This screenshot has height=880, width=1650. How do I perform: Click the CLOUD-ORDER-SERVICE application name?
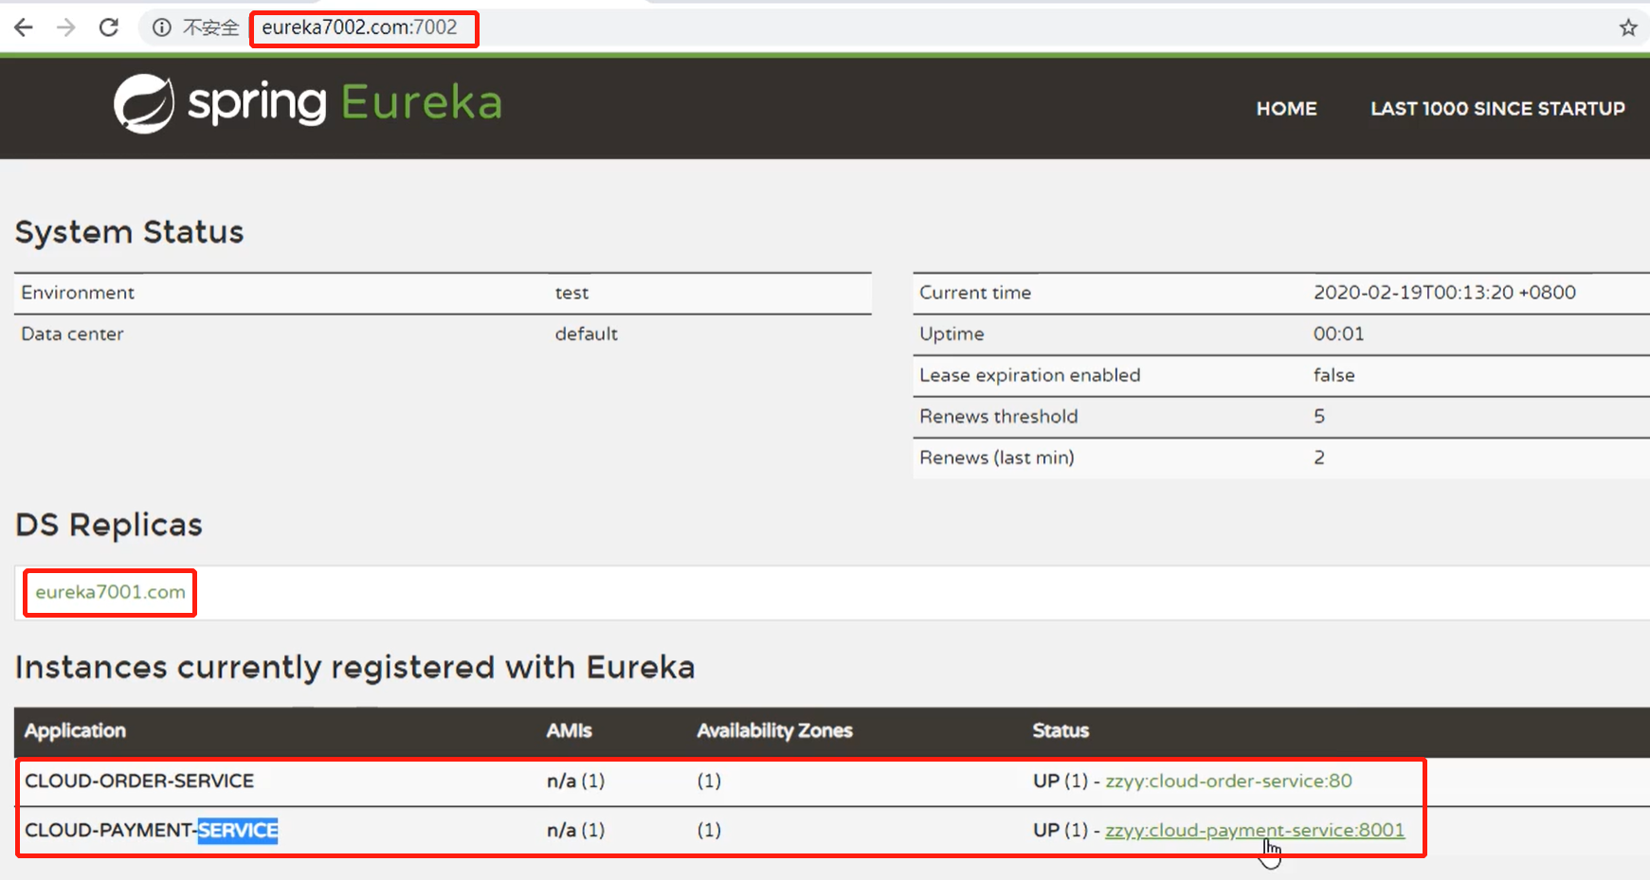tap(139, 781)
